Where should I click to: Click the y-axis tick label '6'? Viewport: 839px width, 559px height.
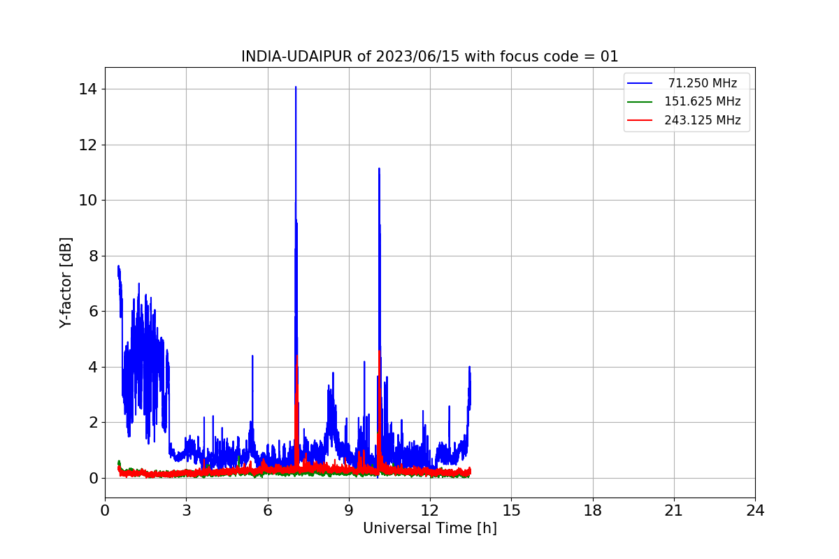(93, 312)
